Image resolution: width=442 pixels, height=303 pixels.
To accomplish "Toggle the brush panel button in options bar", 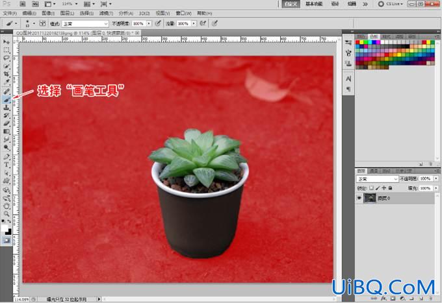I will pyautogui.click(x=42, y=23).
